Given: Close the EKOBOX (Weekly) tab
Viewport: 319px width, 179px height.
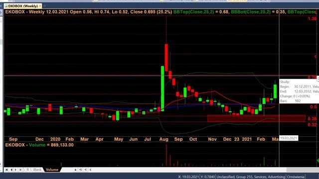Looking at the screenshot, I should pos(40,6).
